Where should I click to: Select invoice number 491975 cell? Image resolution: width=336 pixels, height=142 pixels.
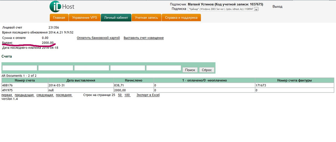tap(25, 90)
